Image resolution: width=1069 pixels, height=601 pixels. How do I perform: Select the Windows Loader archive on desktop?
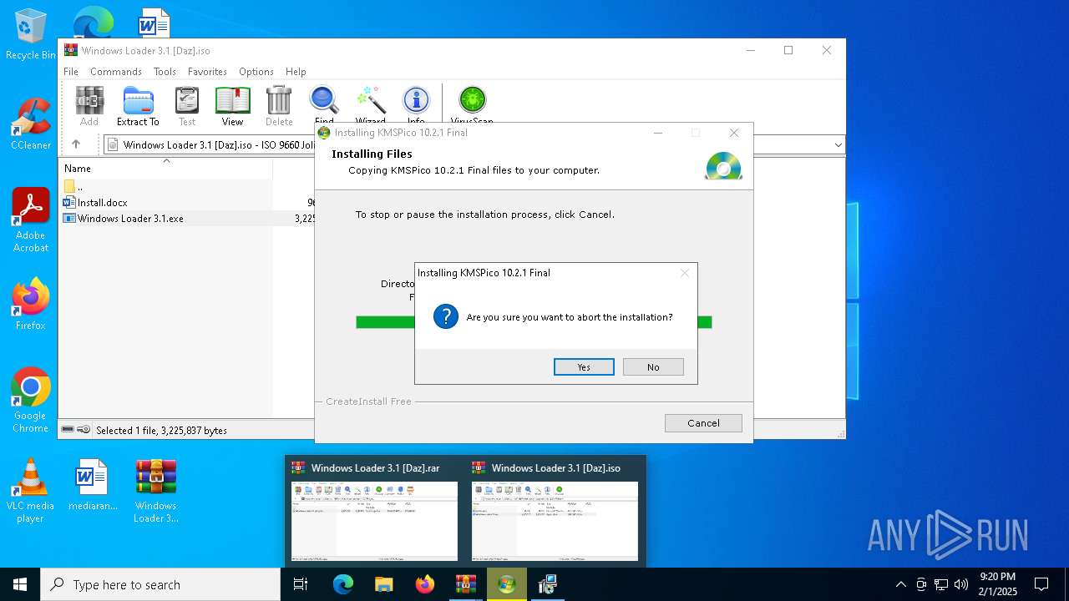pyautogui.click(x=156, y=491)
